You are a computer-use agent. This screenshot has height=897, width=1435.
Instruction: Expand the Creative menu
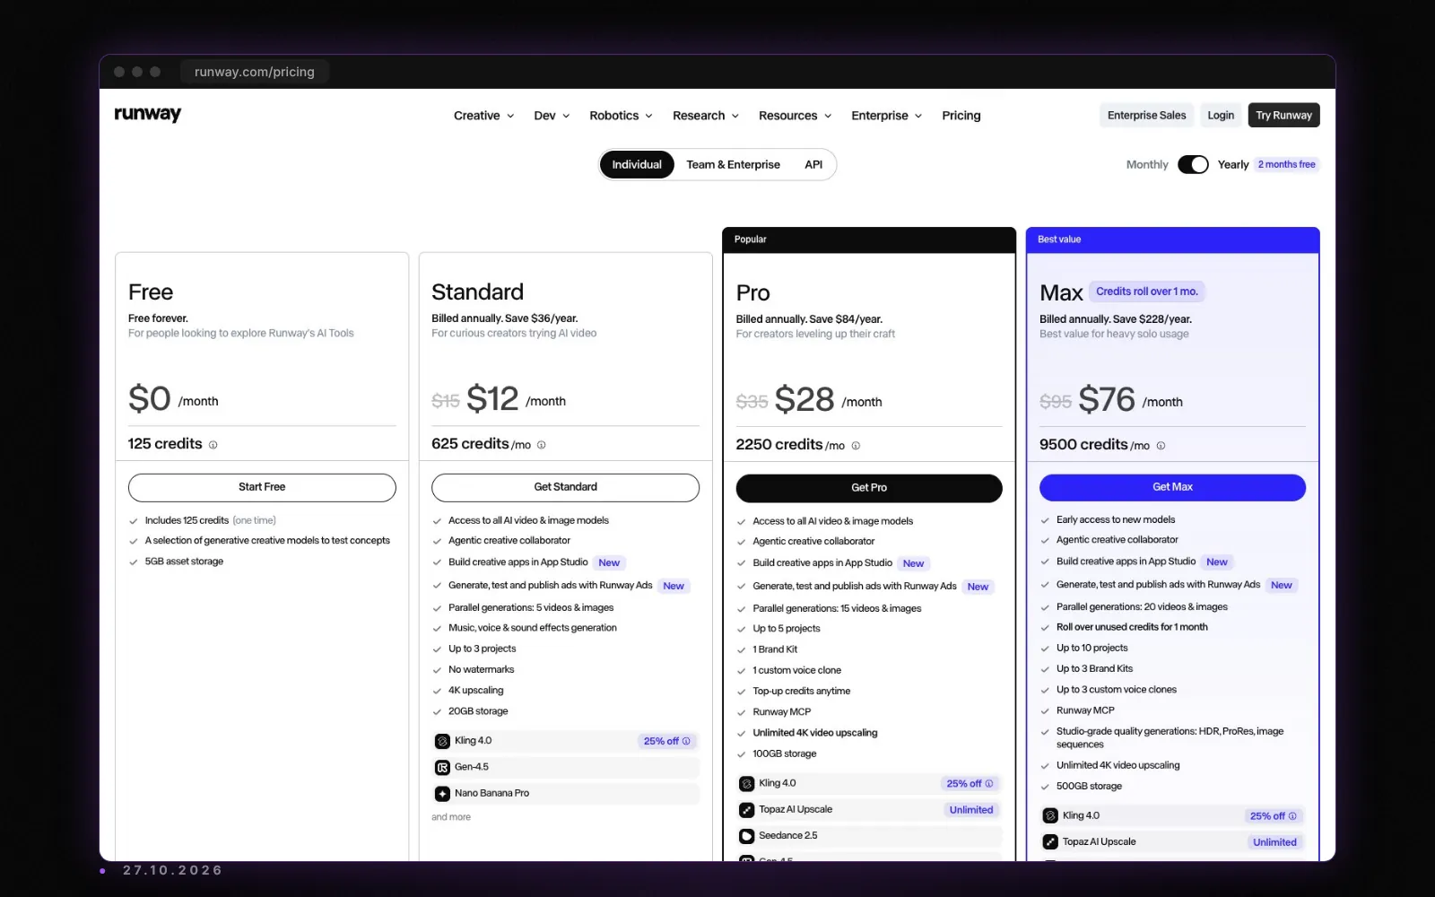pyautogui.click(x=483, y=116)
